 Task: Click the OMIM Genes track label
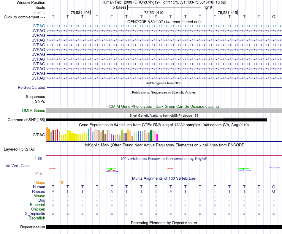pos(33,110)
